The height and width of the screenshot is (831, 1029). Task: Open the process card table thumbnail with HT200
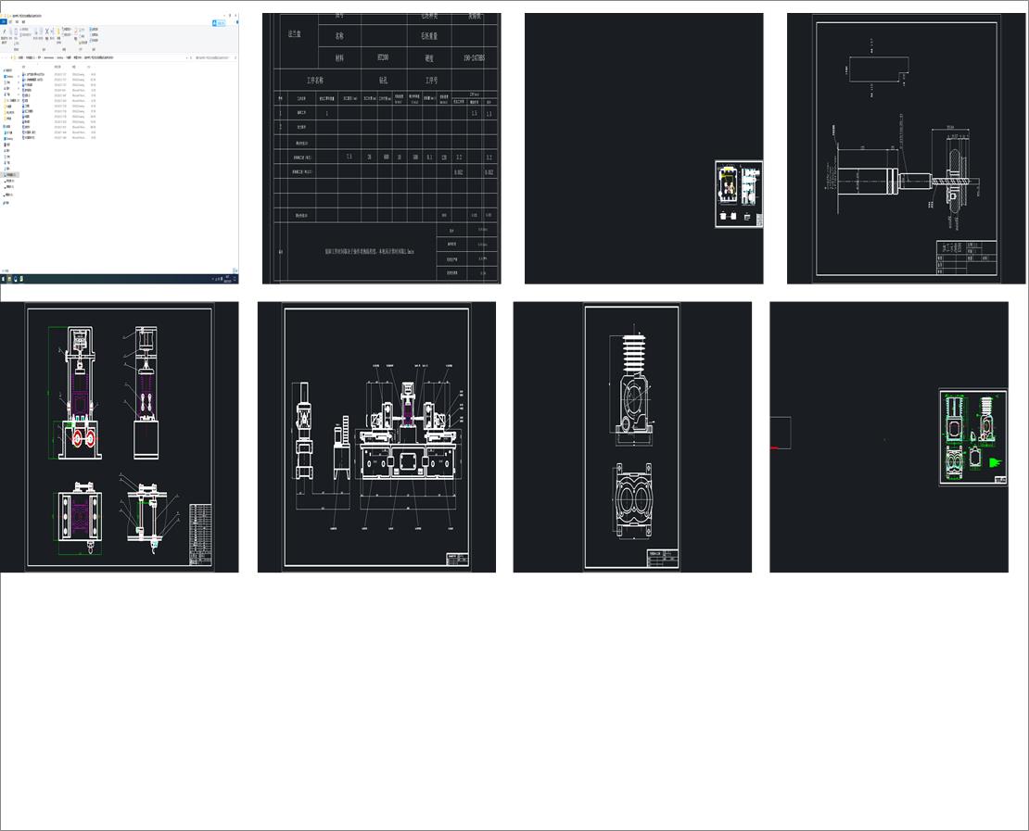[381, 148]
